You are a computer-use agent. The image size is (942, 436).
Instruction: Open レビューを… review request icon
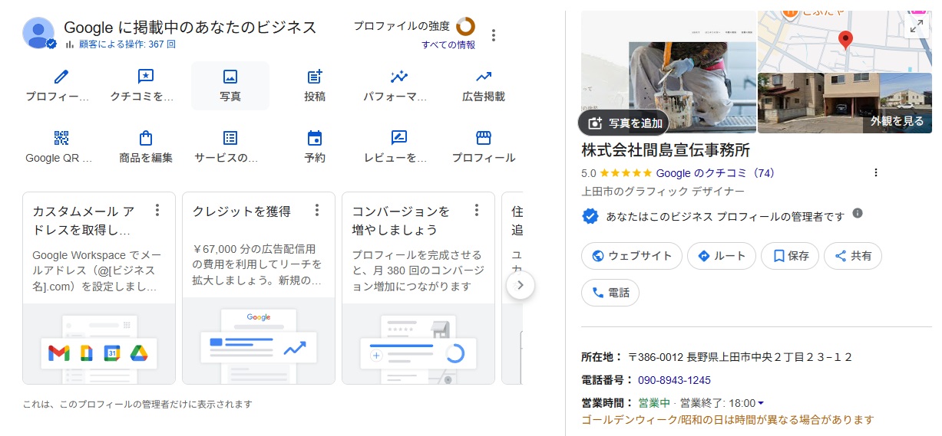coord(398,138)
